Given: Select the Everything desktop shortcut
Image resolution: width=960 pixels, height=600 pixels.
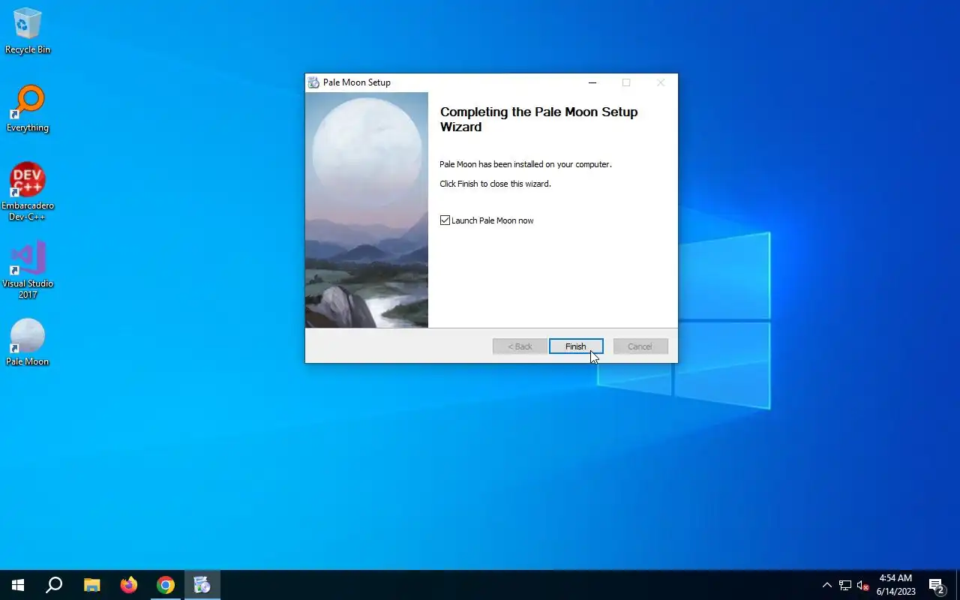Looking at the screenshot, I should tap(28, 109).
